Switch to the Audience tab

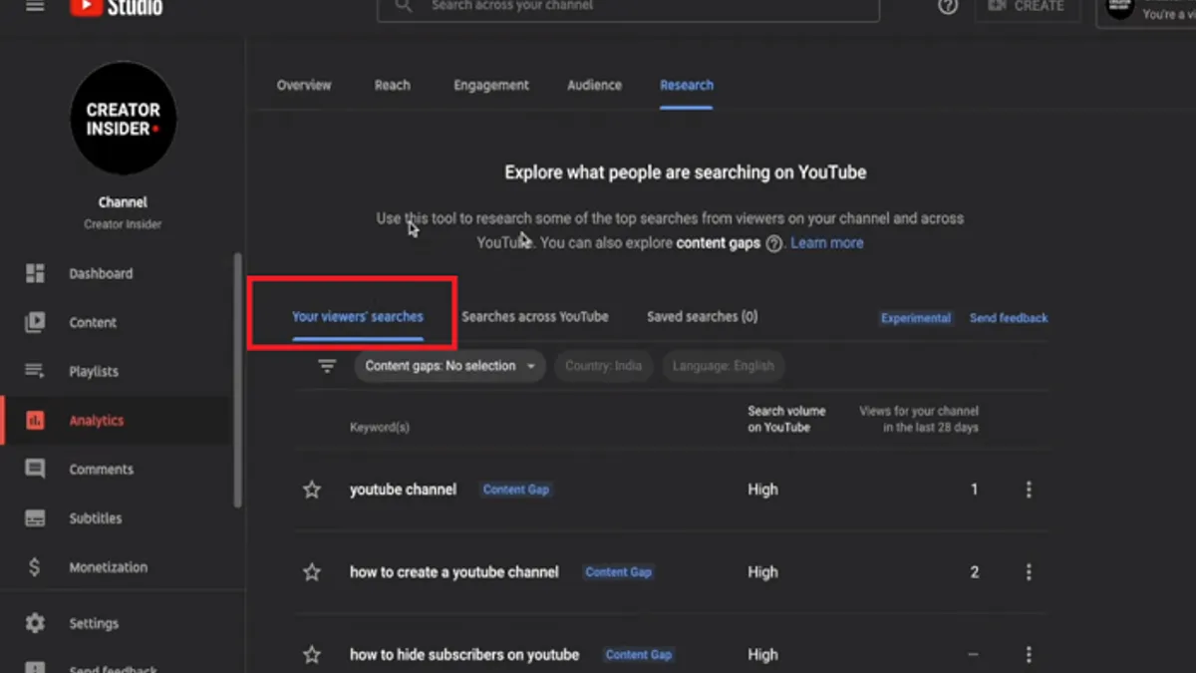click(x=594, y=85)
